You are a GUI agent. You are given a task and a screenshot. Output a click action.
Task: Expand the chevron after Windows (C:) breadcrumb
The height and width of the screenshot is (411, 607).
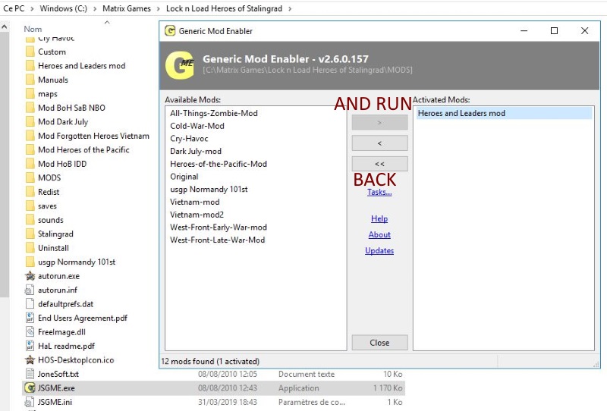[94, 8]
